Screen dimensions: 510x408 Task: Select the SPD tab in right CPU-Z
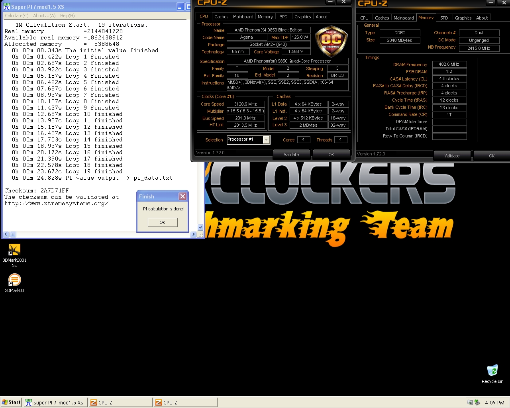[444, 18]
